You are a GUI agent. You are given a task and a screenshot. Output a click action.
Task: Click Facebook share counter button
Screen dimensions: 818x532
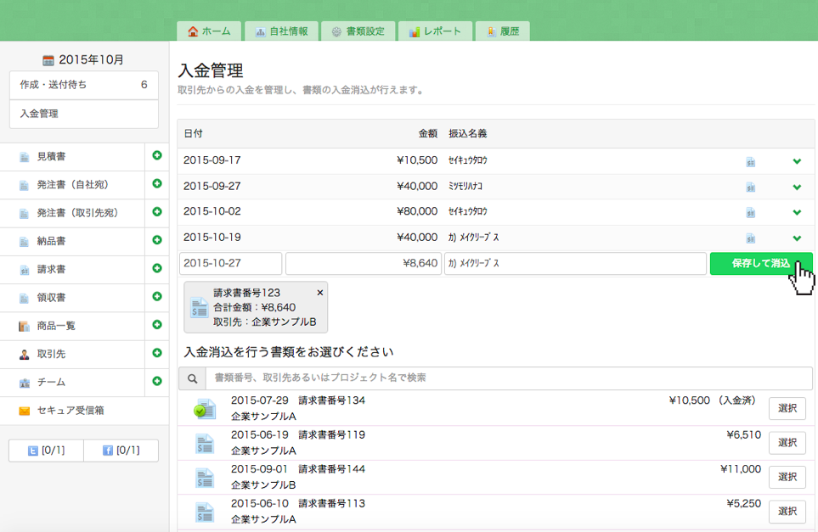pos(121,451)
